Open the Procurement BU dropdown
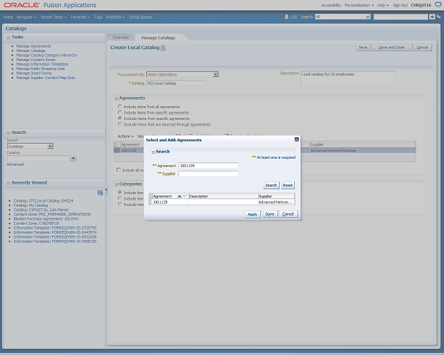The width and height of the screenshot is (444, 355). click(216, 74)
